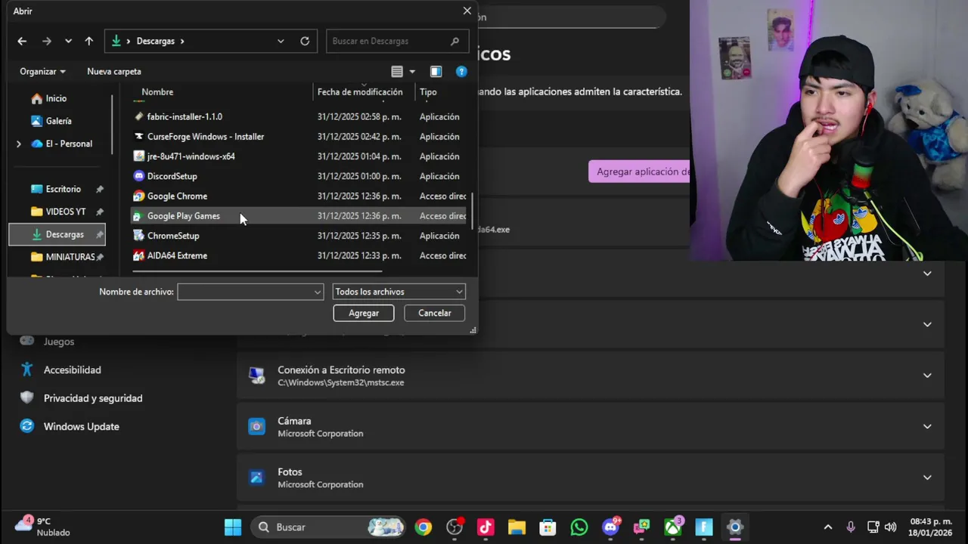
Task: Click the Agregar button
Action: (x=364, y=313)
